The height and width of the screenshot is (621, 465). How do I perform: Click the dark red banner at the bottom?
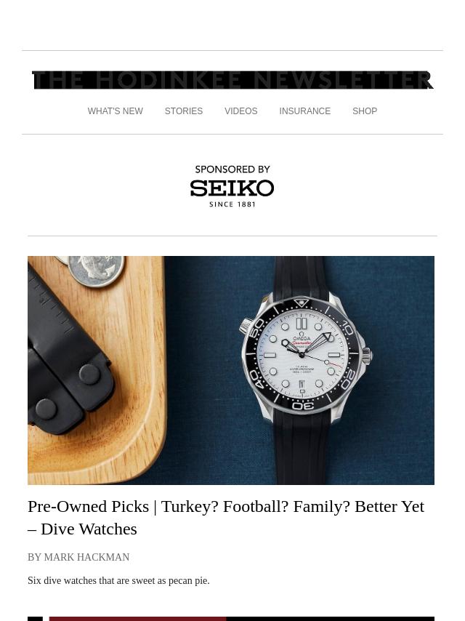click(x=137, y=619)
